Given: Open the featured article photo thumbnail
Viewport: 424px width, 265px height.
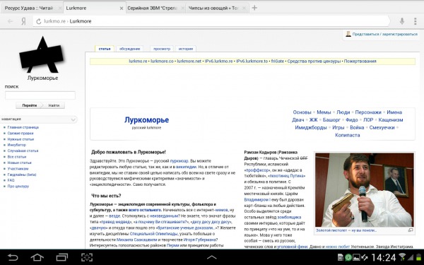Looking at the screenshot, I should click(x=364, y=190).
